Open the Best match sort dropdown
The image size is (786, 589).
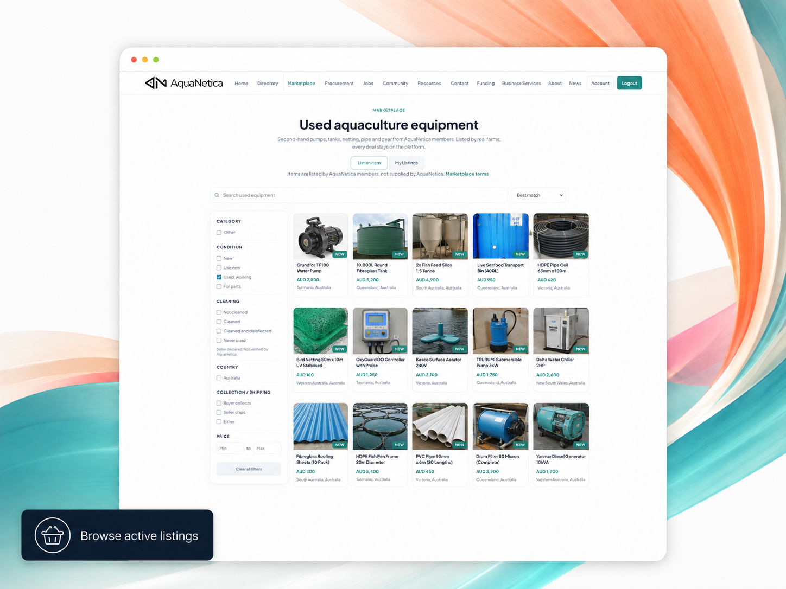pos(539,195)
